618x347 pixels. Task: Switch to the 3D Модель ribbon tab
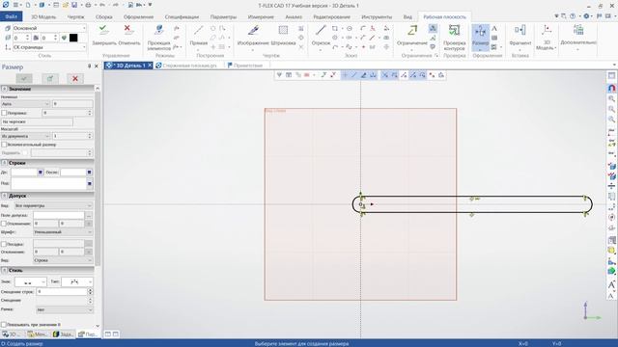(x=43, y=17)
